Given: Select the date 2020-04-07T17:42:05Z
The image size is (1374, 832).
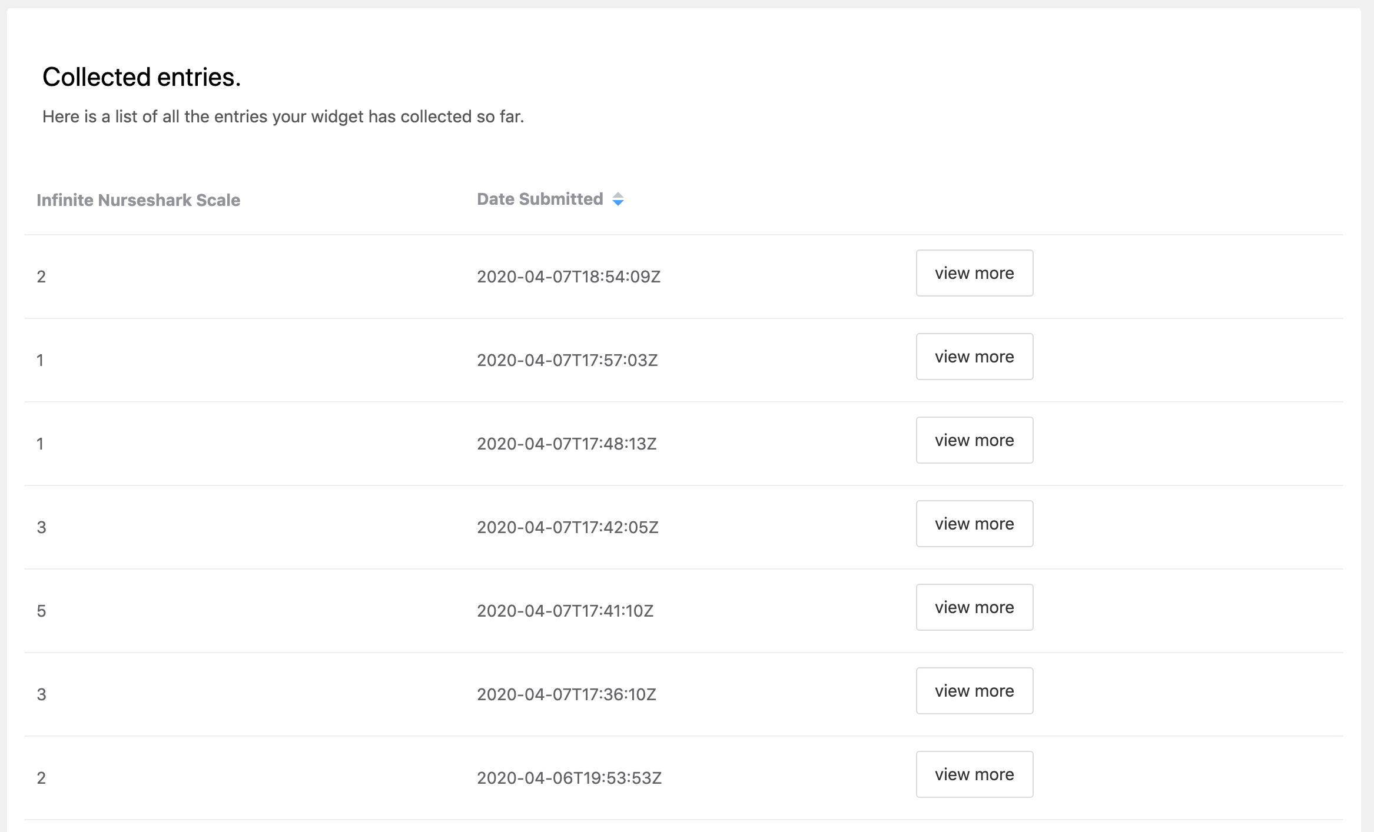Looking at the screenshot, I should click(567, 527).
